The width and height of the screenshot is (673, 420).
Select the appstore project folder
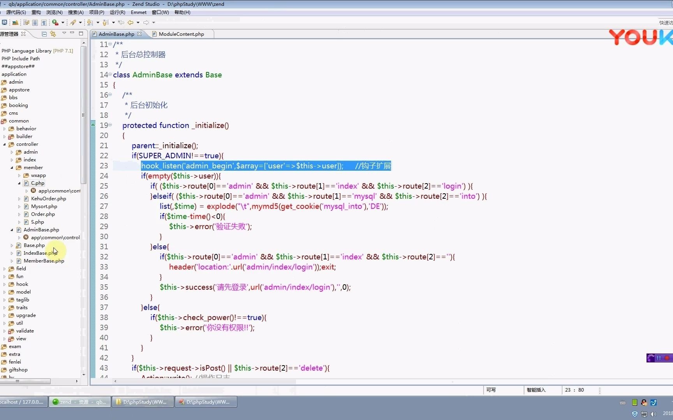pyautogui.click(x=19, y=90)
